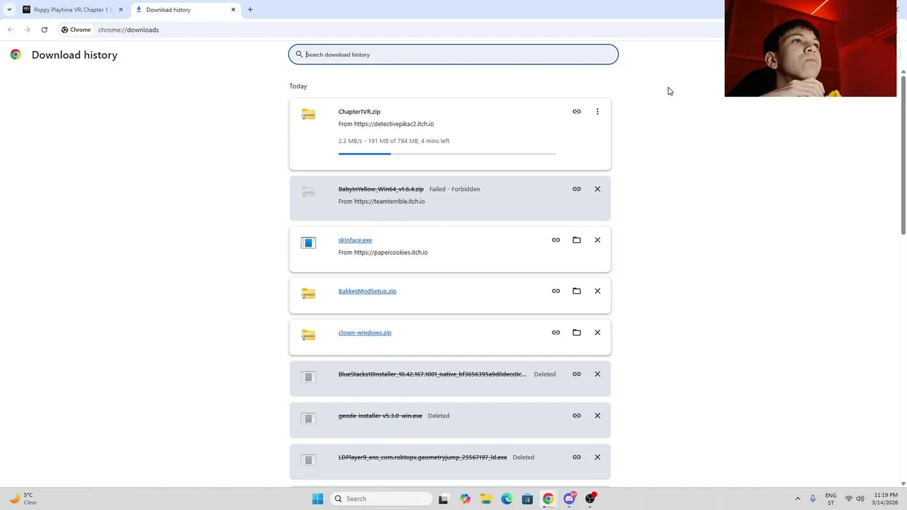Open skinface.exe file link
Viewport: 907px width, 510px height.
355,240
